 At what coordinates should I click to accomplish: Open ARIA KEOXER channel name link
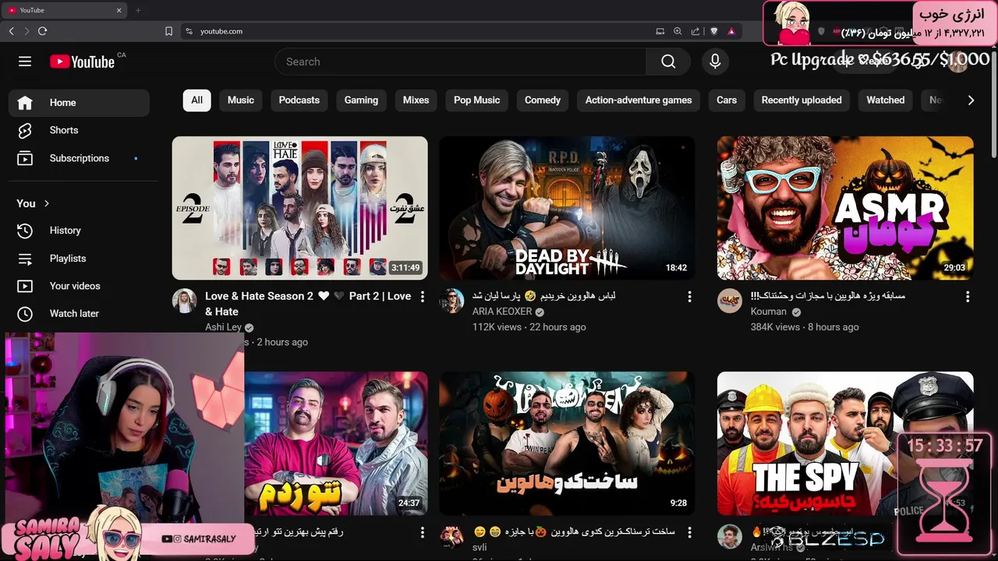click(502, 312)
